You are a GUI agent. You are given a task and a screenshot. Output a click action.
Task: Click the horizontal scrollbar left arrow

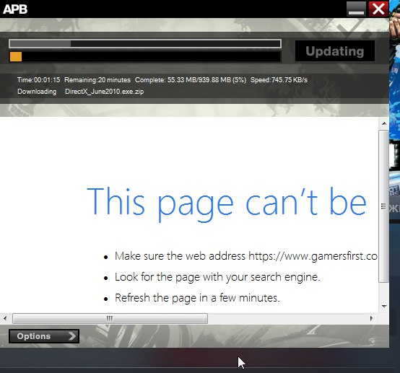point(5,318)
